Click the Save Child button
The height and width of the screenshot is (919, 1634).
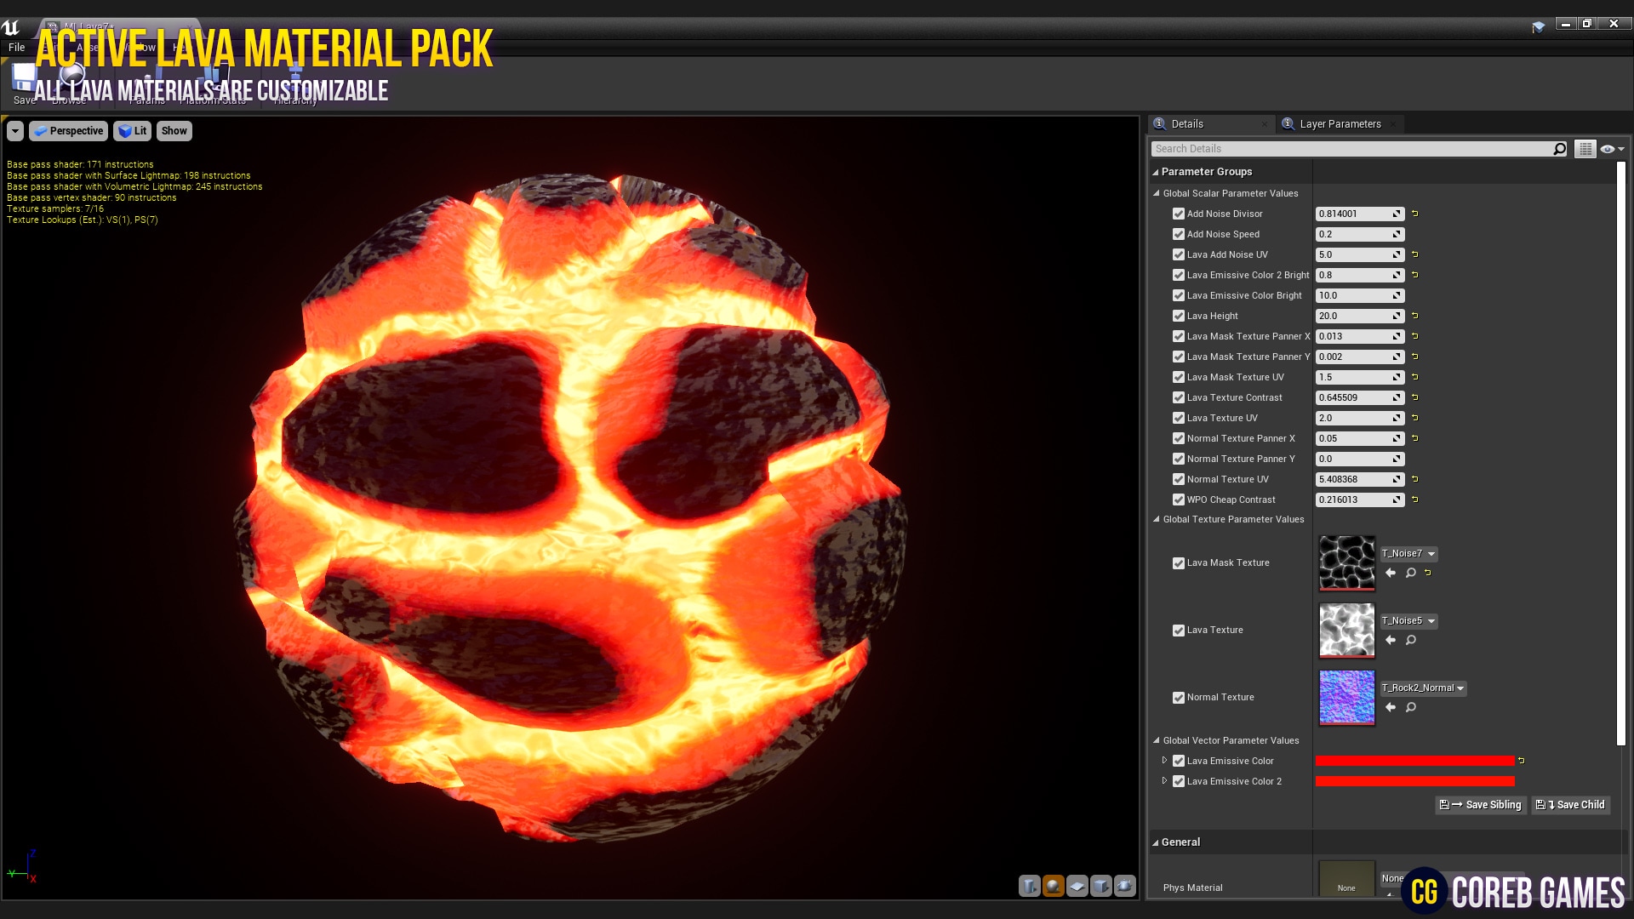click(1570, 804)
